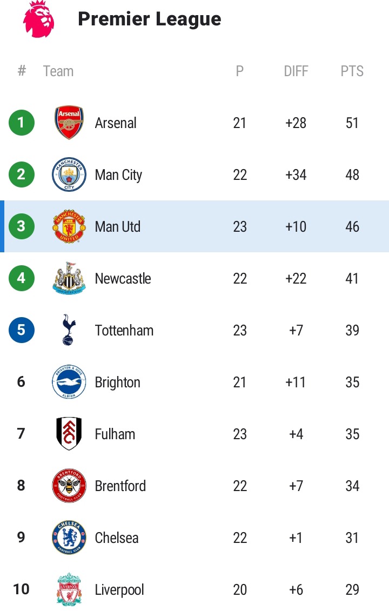
Task: Open the Liverpool club badge
Action: pyautogui.click(x=69, y=589)
